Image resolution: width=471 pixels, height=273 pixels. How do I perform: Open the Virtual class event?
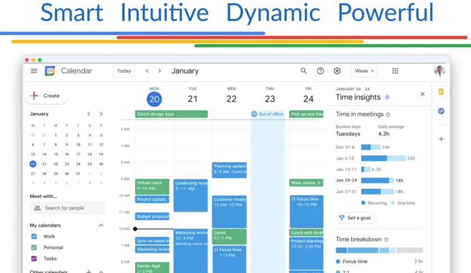pos(152,186)
